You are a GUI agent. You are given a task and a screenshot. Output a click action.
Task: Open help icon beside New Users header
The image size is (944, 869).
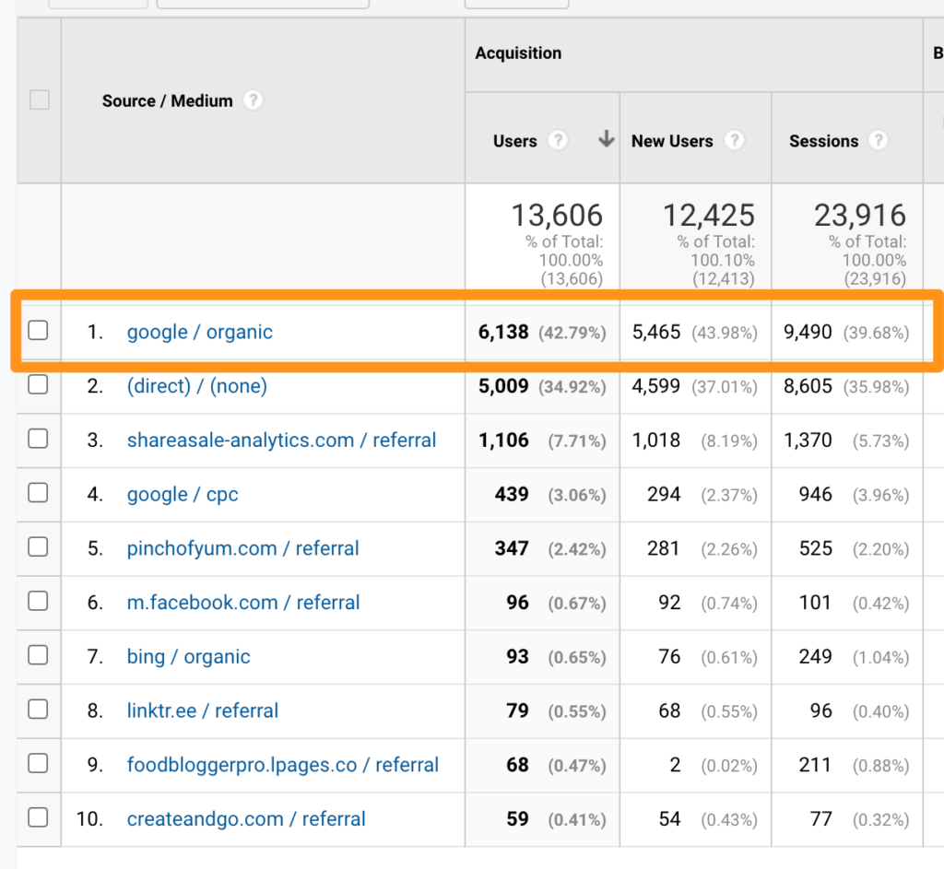(734, 141)
